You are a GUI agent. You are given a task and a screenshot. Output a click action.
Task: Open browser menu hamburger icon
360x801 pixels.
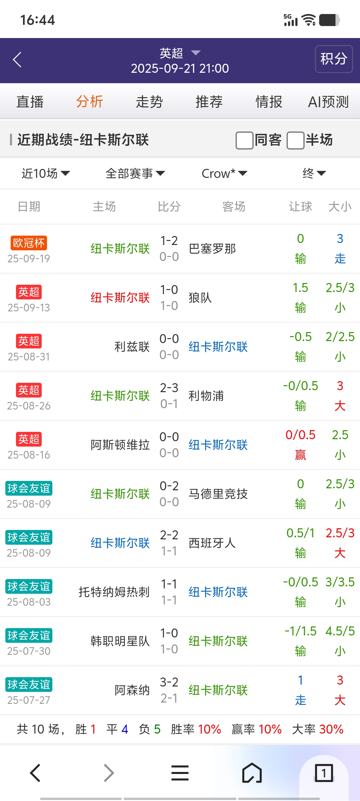coord(180,773)
